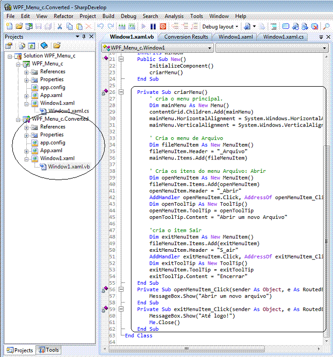The width and height of the screenshot is (333, 357).
Task: Collapse the openMenuItem_Click fold marker
Action: click(x=121, y=289)
